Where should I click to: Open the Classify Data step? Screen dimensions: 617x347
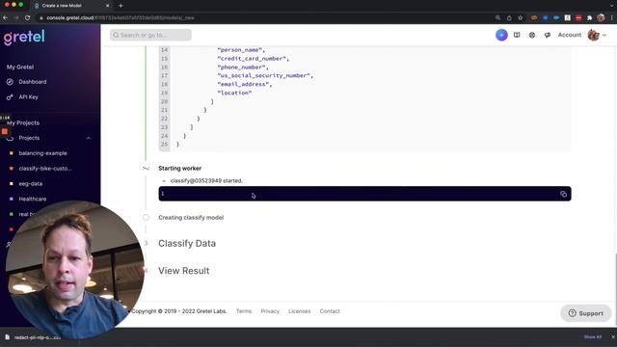click(187, 243)
